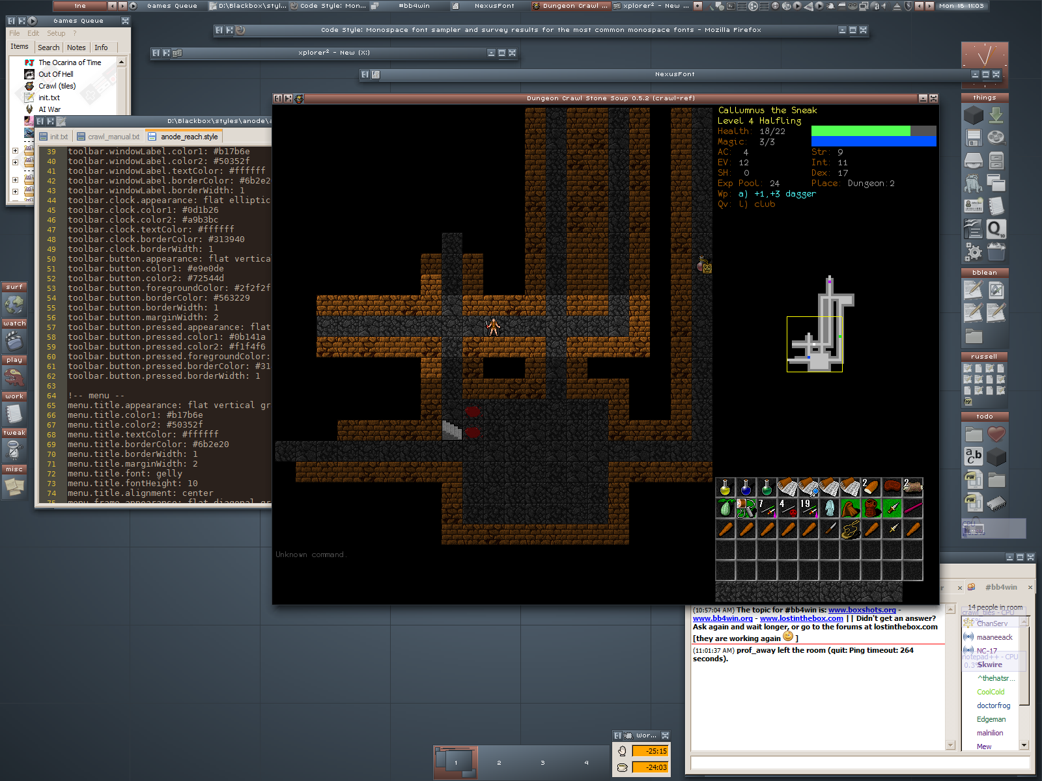Switch to the init.txt editor tab
This screenshot has height=781, width=1042.
pos(53,137)
